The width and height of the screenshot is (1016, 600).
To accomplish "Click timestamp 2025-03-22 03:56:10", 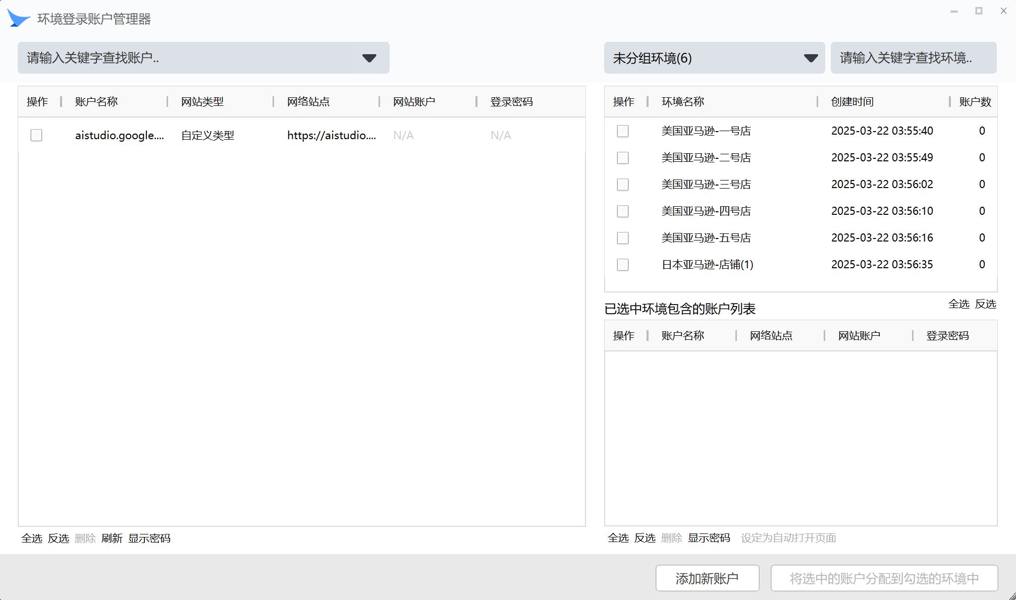I will pos(882,211).
